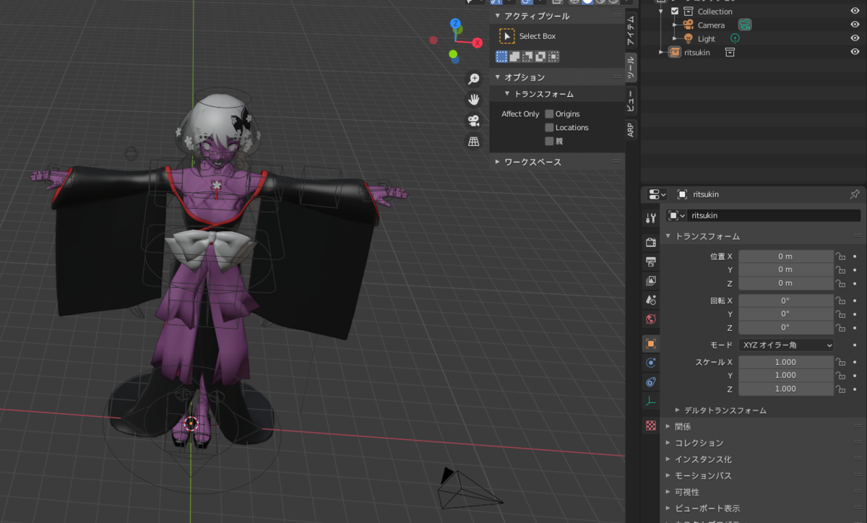This screenshot has height=523, width=867.
Task: Enable the Locations checkbox
Action: 549,128
